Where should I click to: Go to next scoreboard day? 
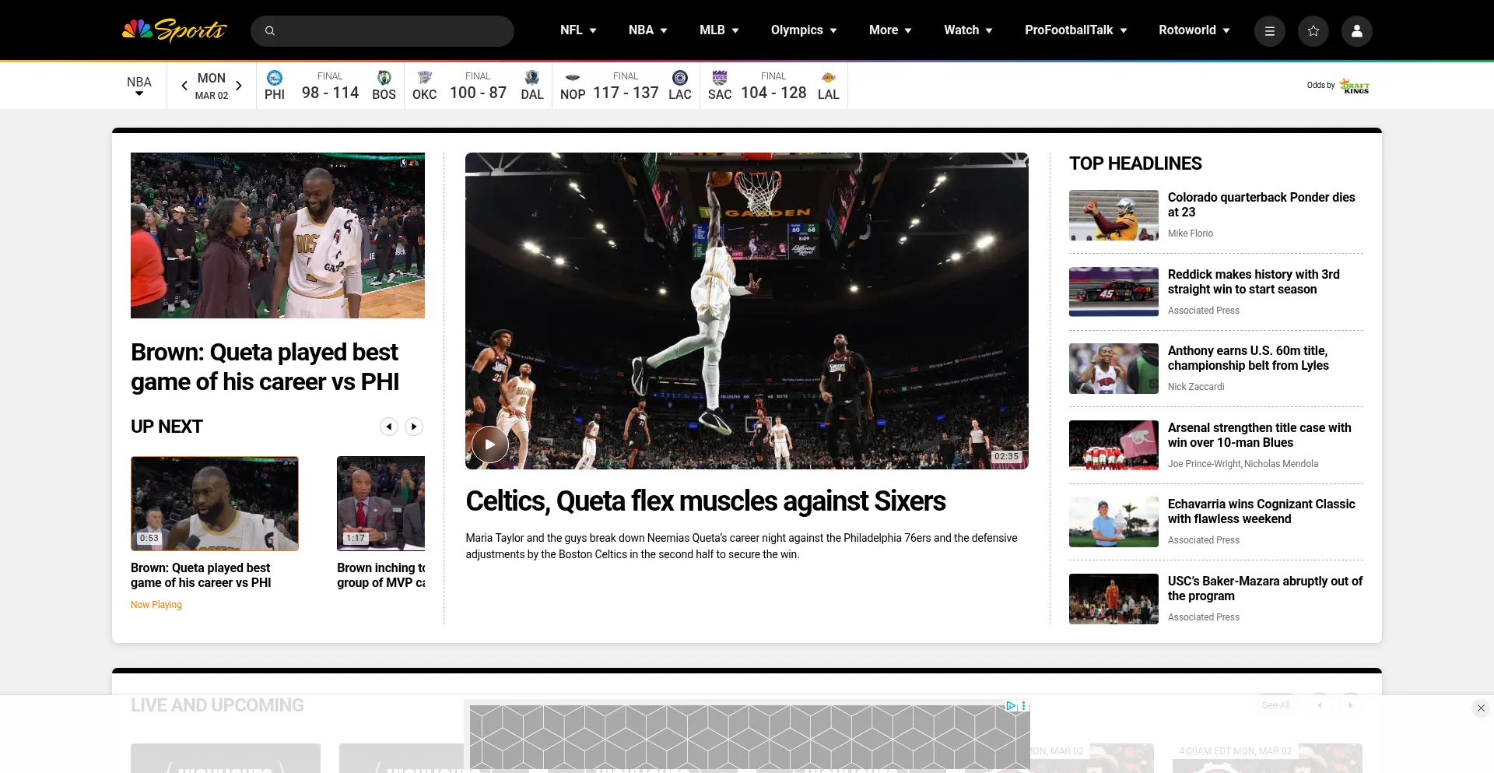pyautogui.click(x=239, y=86)
